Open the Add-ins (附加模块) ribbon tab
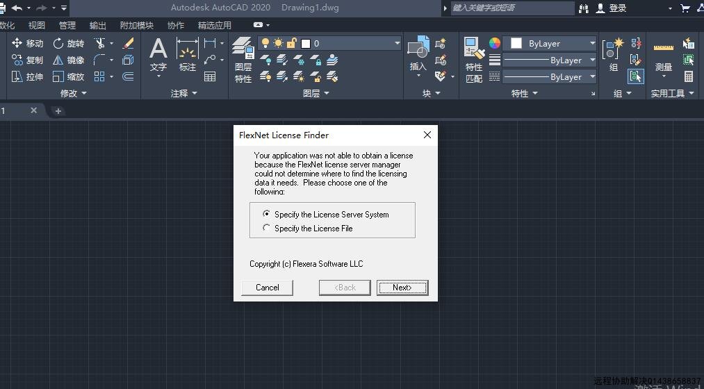Viewport: 704px width, 389px height. [x=137, y=26]
